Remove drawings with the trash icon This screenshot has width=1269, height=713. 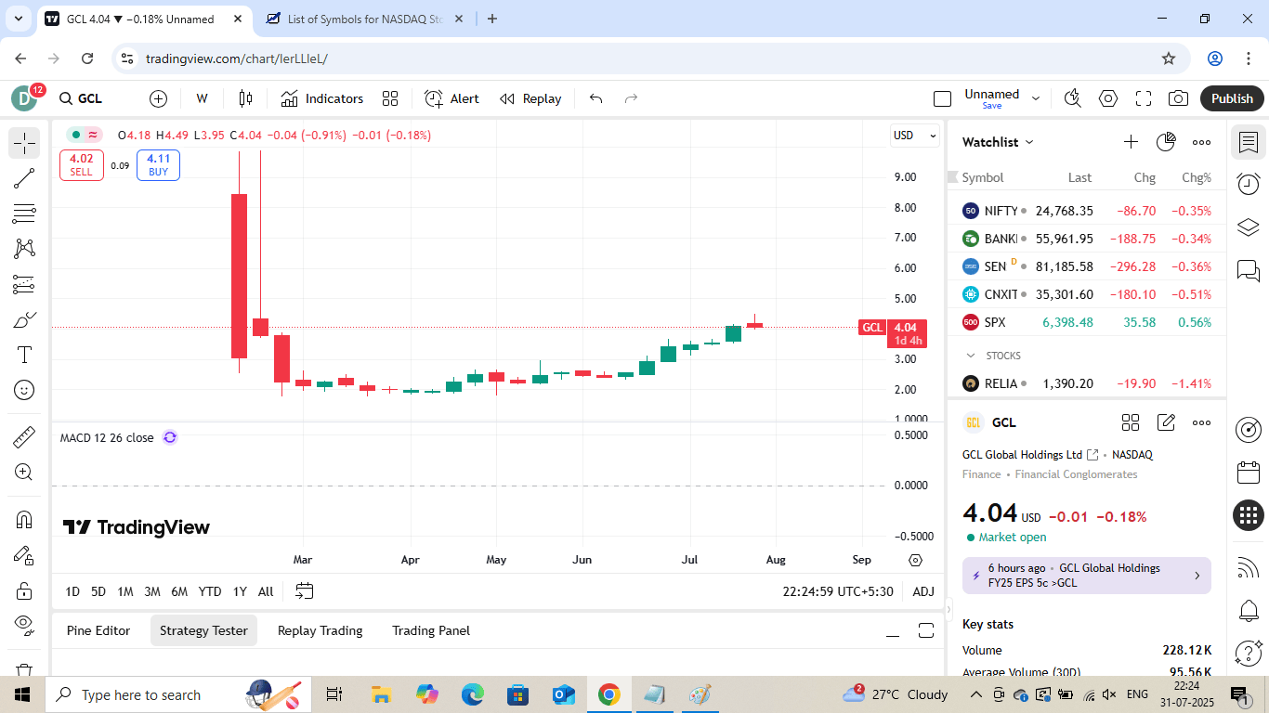tap(24, 670)
